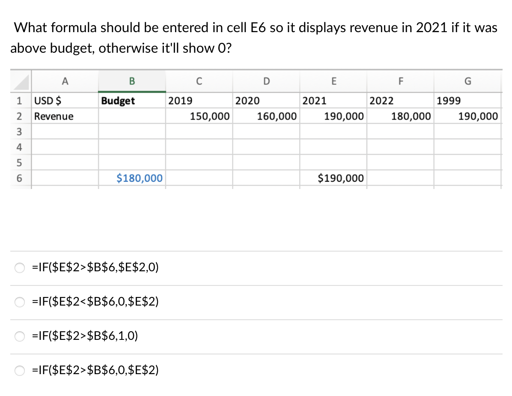Image resolution: width=512 pixels, height=396 pixels.
Task: Click the Revenue label cell
Action: click(64, 116)
